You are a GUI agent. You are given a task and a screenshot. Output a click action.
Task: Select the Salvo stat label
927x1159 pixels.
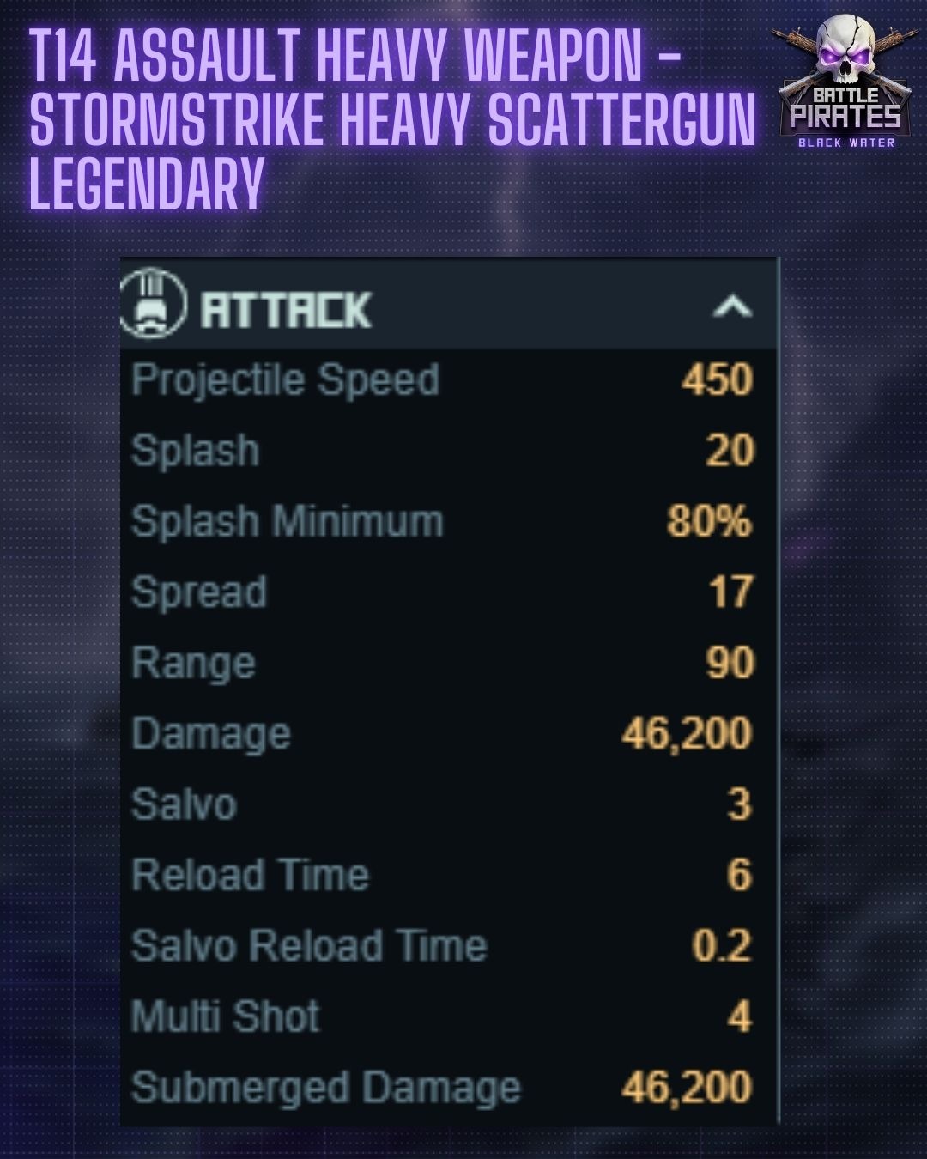click(x=184, y=805)
